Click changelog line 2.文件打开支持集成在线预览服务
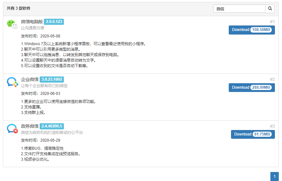The width and height of the screenshot is (282, 181). coord(51,154)
